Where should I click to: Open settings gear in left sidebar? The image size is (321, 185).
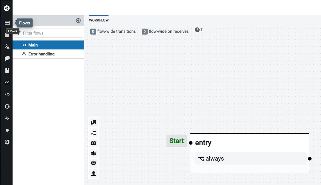click(7, 142)
